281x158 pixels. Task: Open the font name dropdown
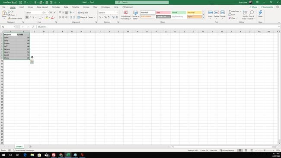click(42, 13)
